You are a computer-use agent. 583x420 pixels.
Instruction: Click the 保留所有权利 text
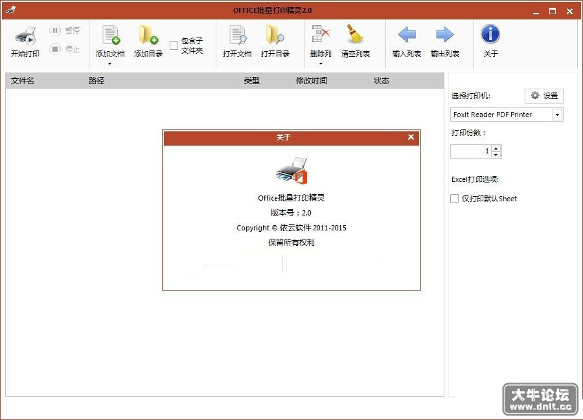(x=291, y=243)
